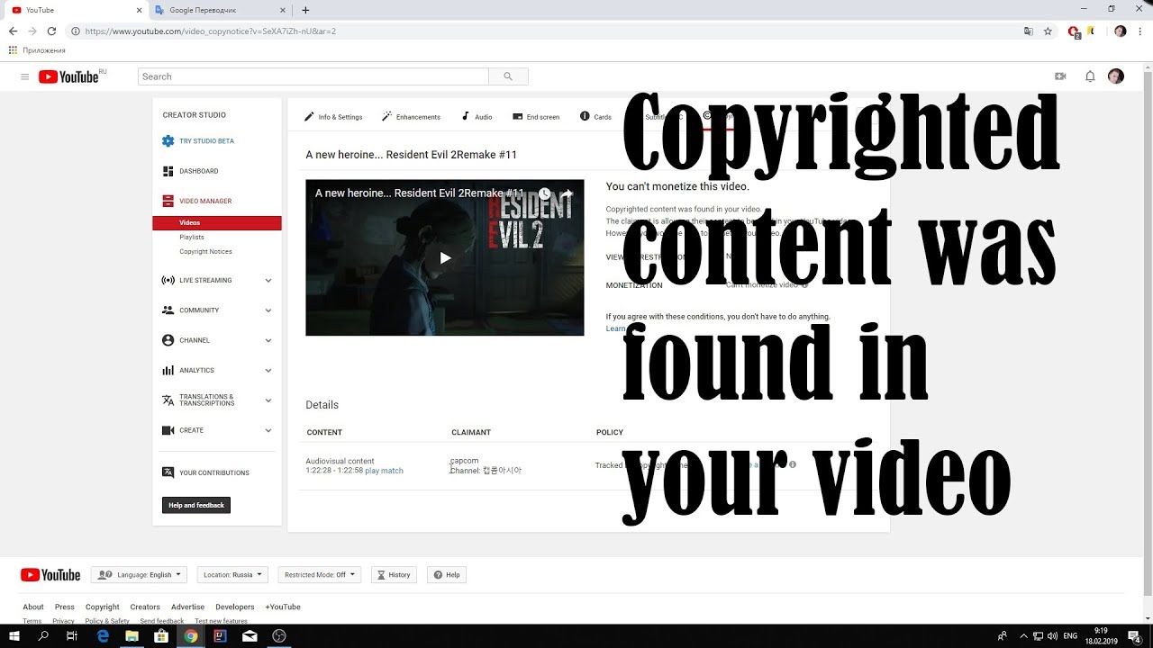Click the Help and feedback button

click(x=196, y=506)
